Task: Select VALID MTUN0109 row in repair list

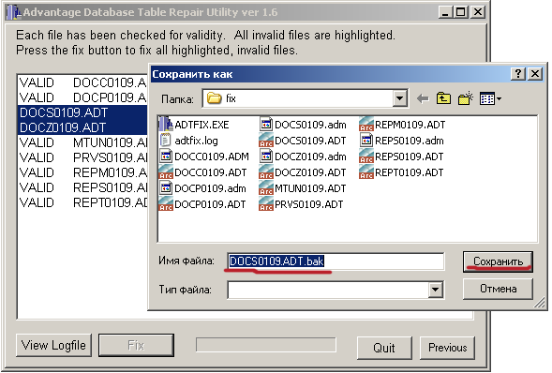Action: (82, 142)
